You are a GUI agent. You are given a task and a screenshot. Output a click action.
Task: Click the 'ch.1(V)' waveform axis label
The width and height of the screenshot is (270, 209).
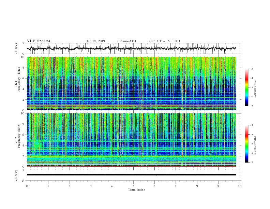point(16,48)
